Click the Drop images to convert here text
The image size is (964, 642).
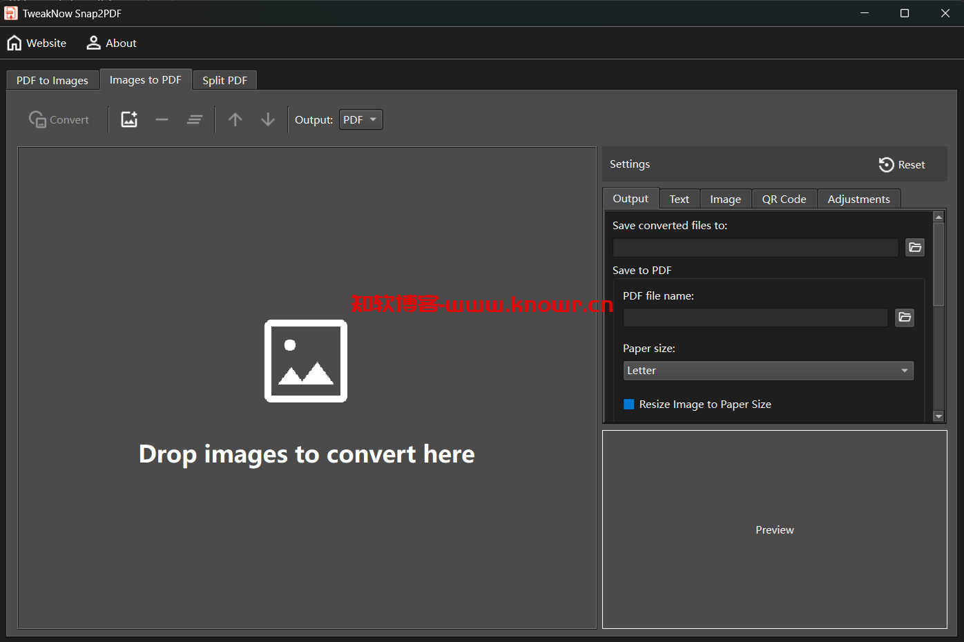click(307, 454)
